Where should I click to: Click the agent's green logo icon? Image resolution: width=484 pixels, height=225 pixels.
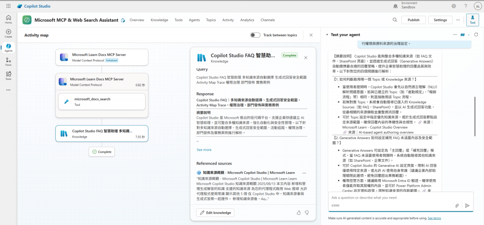(27, 20)
